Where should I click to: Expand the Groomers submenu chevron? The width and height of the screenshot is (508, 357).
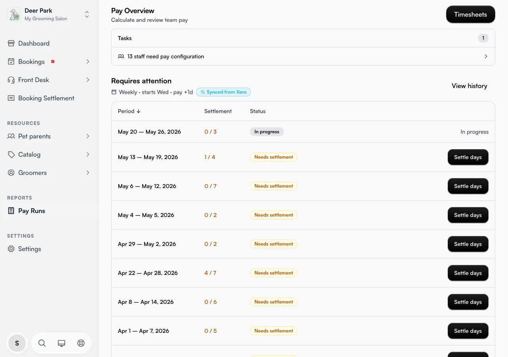88,173
